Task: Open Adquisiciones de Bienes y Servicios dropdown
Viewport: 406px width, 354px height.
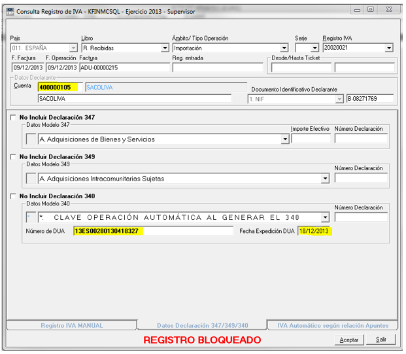Action: point(285,139)
